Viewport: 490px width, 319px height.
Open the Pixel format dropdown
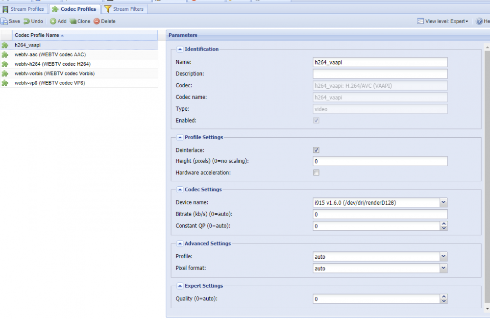point(443,268)
